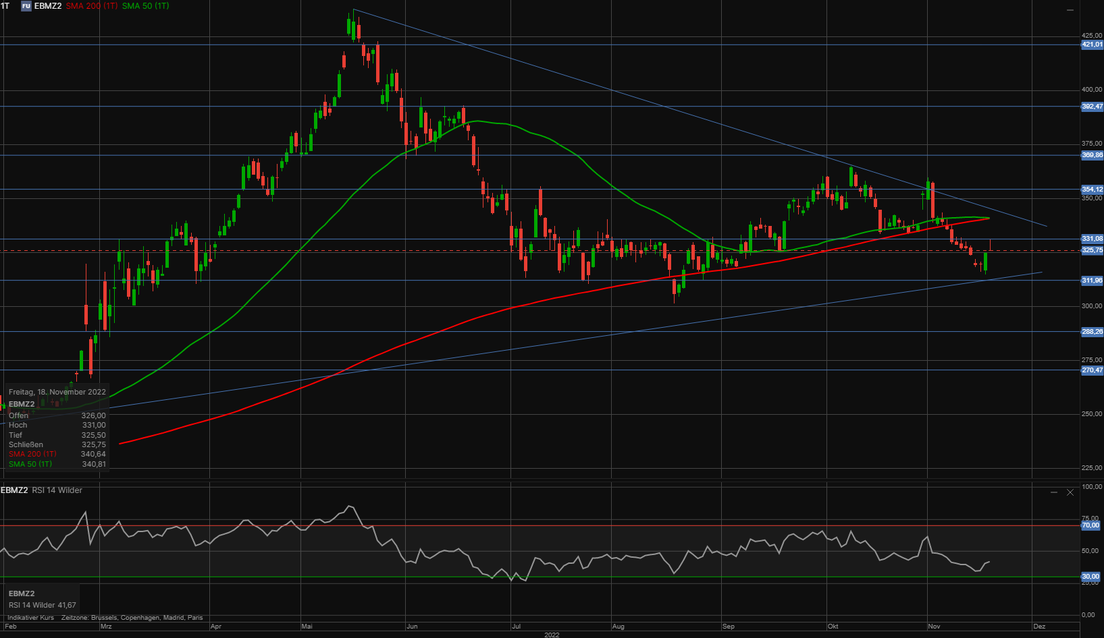Click the 421,01 horizontal price level tag

(x=1092, y=45)
